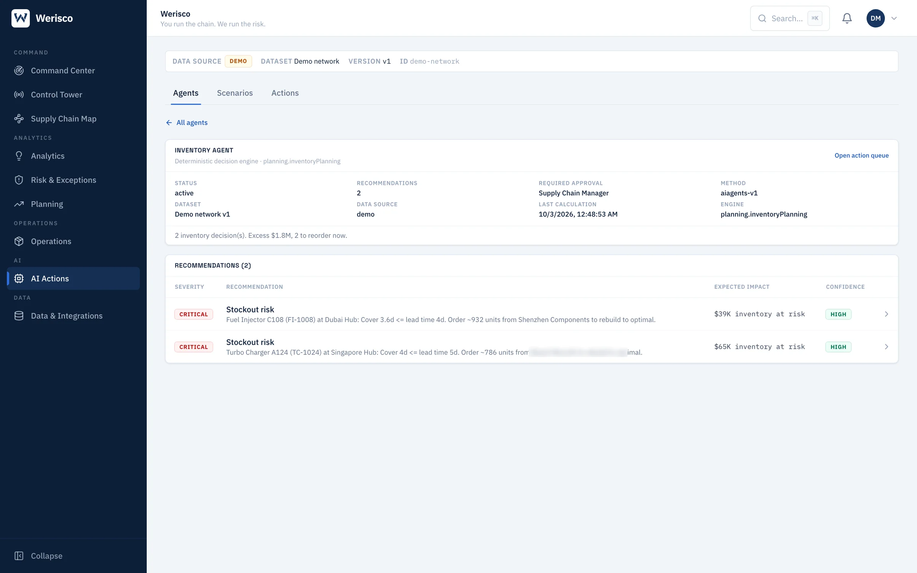Click the 'aiagents-v1' method value
This screenshot has width=917, height=573.
pos(739,193)
